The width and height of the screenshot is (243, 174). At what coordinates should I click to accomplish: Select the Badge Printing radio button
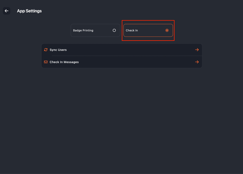coord(114,30)
